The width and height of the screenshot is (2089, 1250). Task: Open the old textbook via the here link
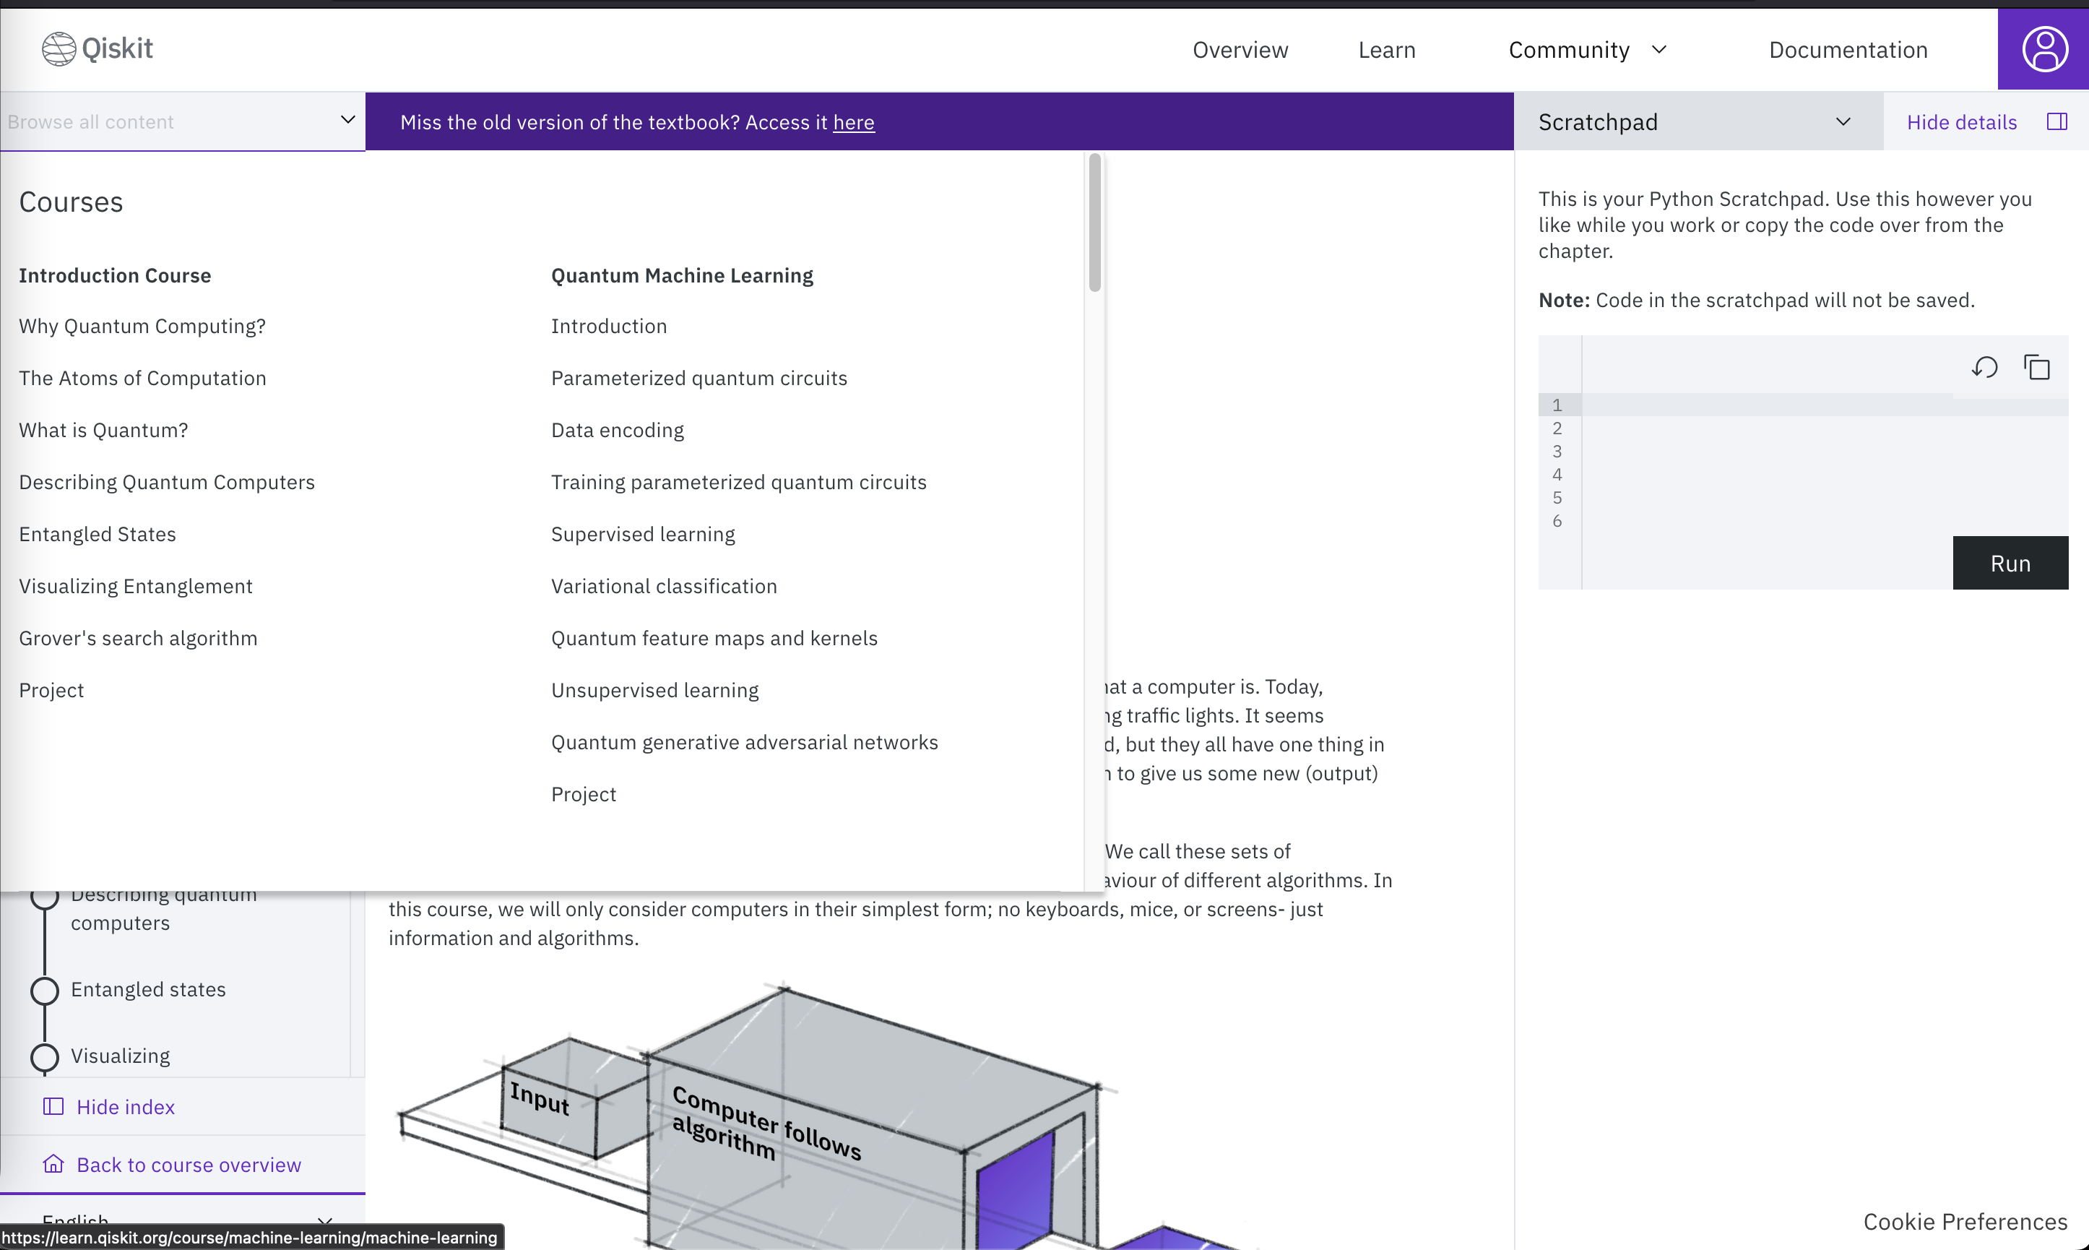click(853, 122)
